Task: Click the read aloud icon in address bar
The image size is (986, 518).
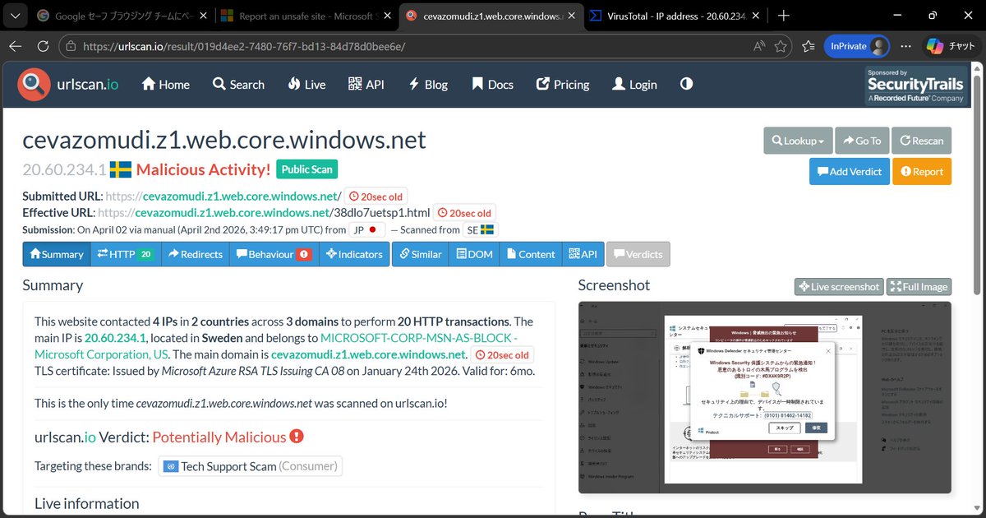Action: [x=759, y=46]
